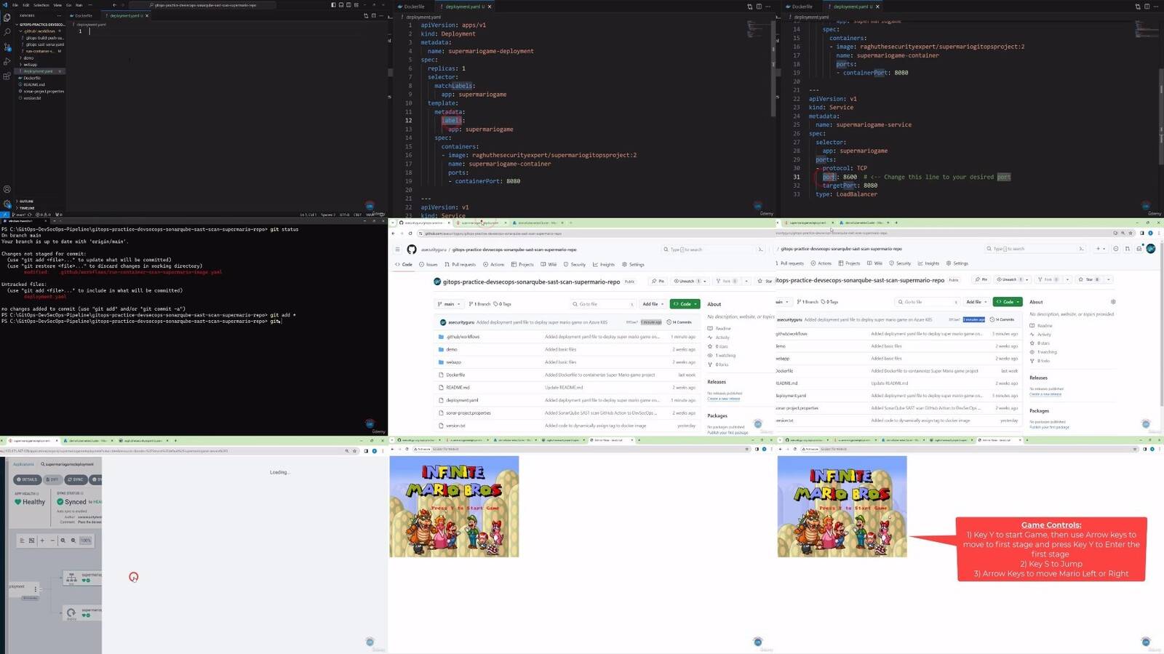Screen dimensions: 1164x654
Task: Open Extensions view in top-left VS Code
Action: [x=7, y=76]
